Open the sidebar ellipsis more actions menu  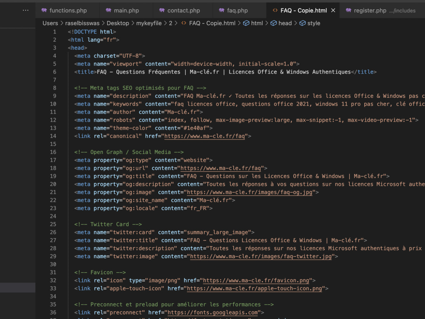(x=25, y=10)
